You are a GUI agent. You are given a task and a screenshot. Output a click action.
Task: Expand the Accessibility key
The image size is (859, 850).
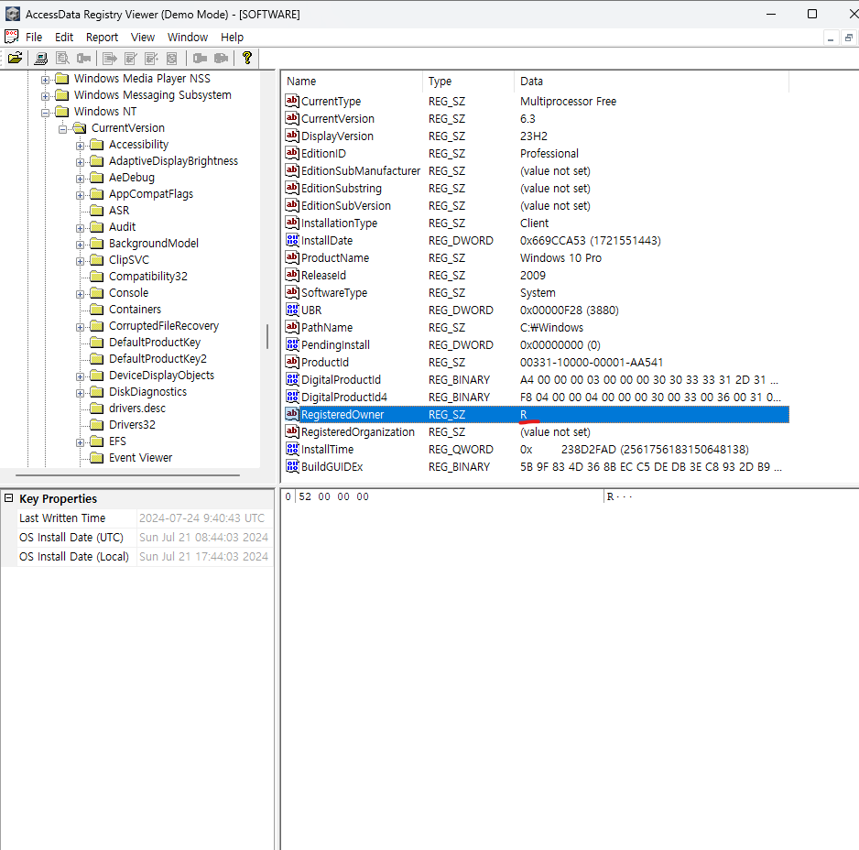(80, 146)
